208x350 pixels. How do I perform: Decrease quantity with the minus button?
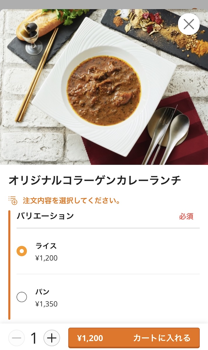(17, 338)
